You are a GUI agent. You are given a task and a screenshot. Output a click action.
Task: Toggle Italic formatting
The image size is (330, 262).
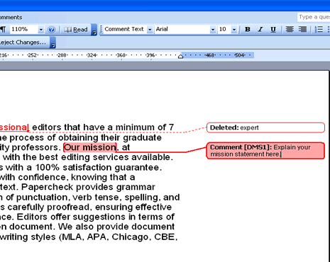pos(260,29)
